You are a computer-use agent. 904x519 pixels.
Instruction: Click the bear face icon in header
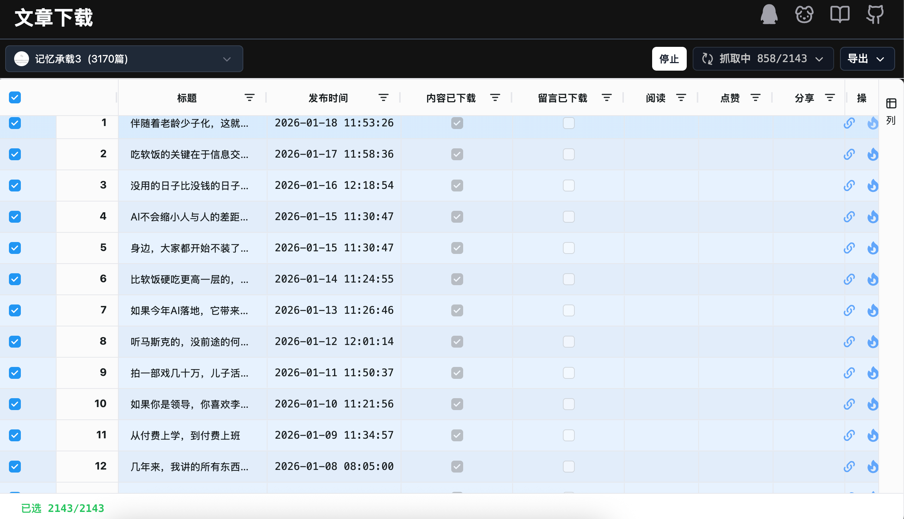pyautogui.click(x=804, y=15)
